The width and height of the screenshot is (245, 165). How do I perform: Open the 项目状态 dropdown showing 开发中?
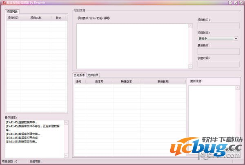218,38
